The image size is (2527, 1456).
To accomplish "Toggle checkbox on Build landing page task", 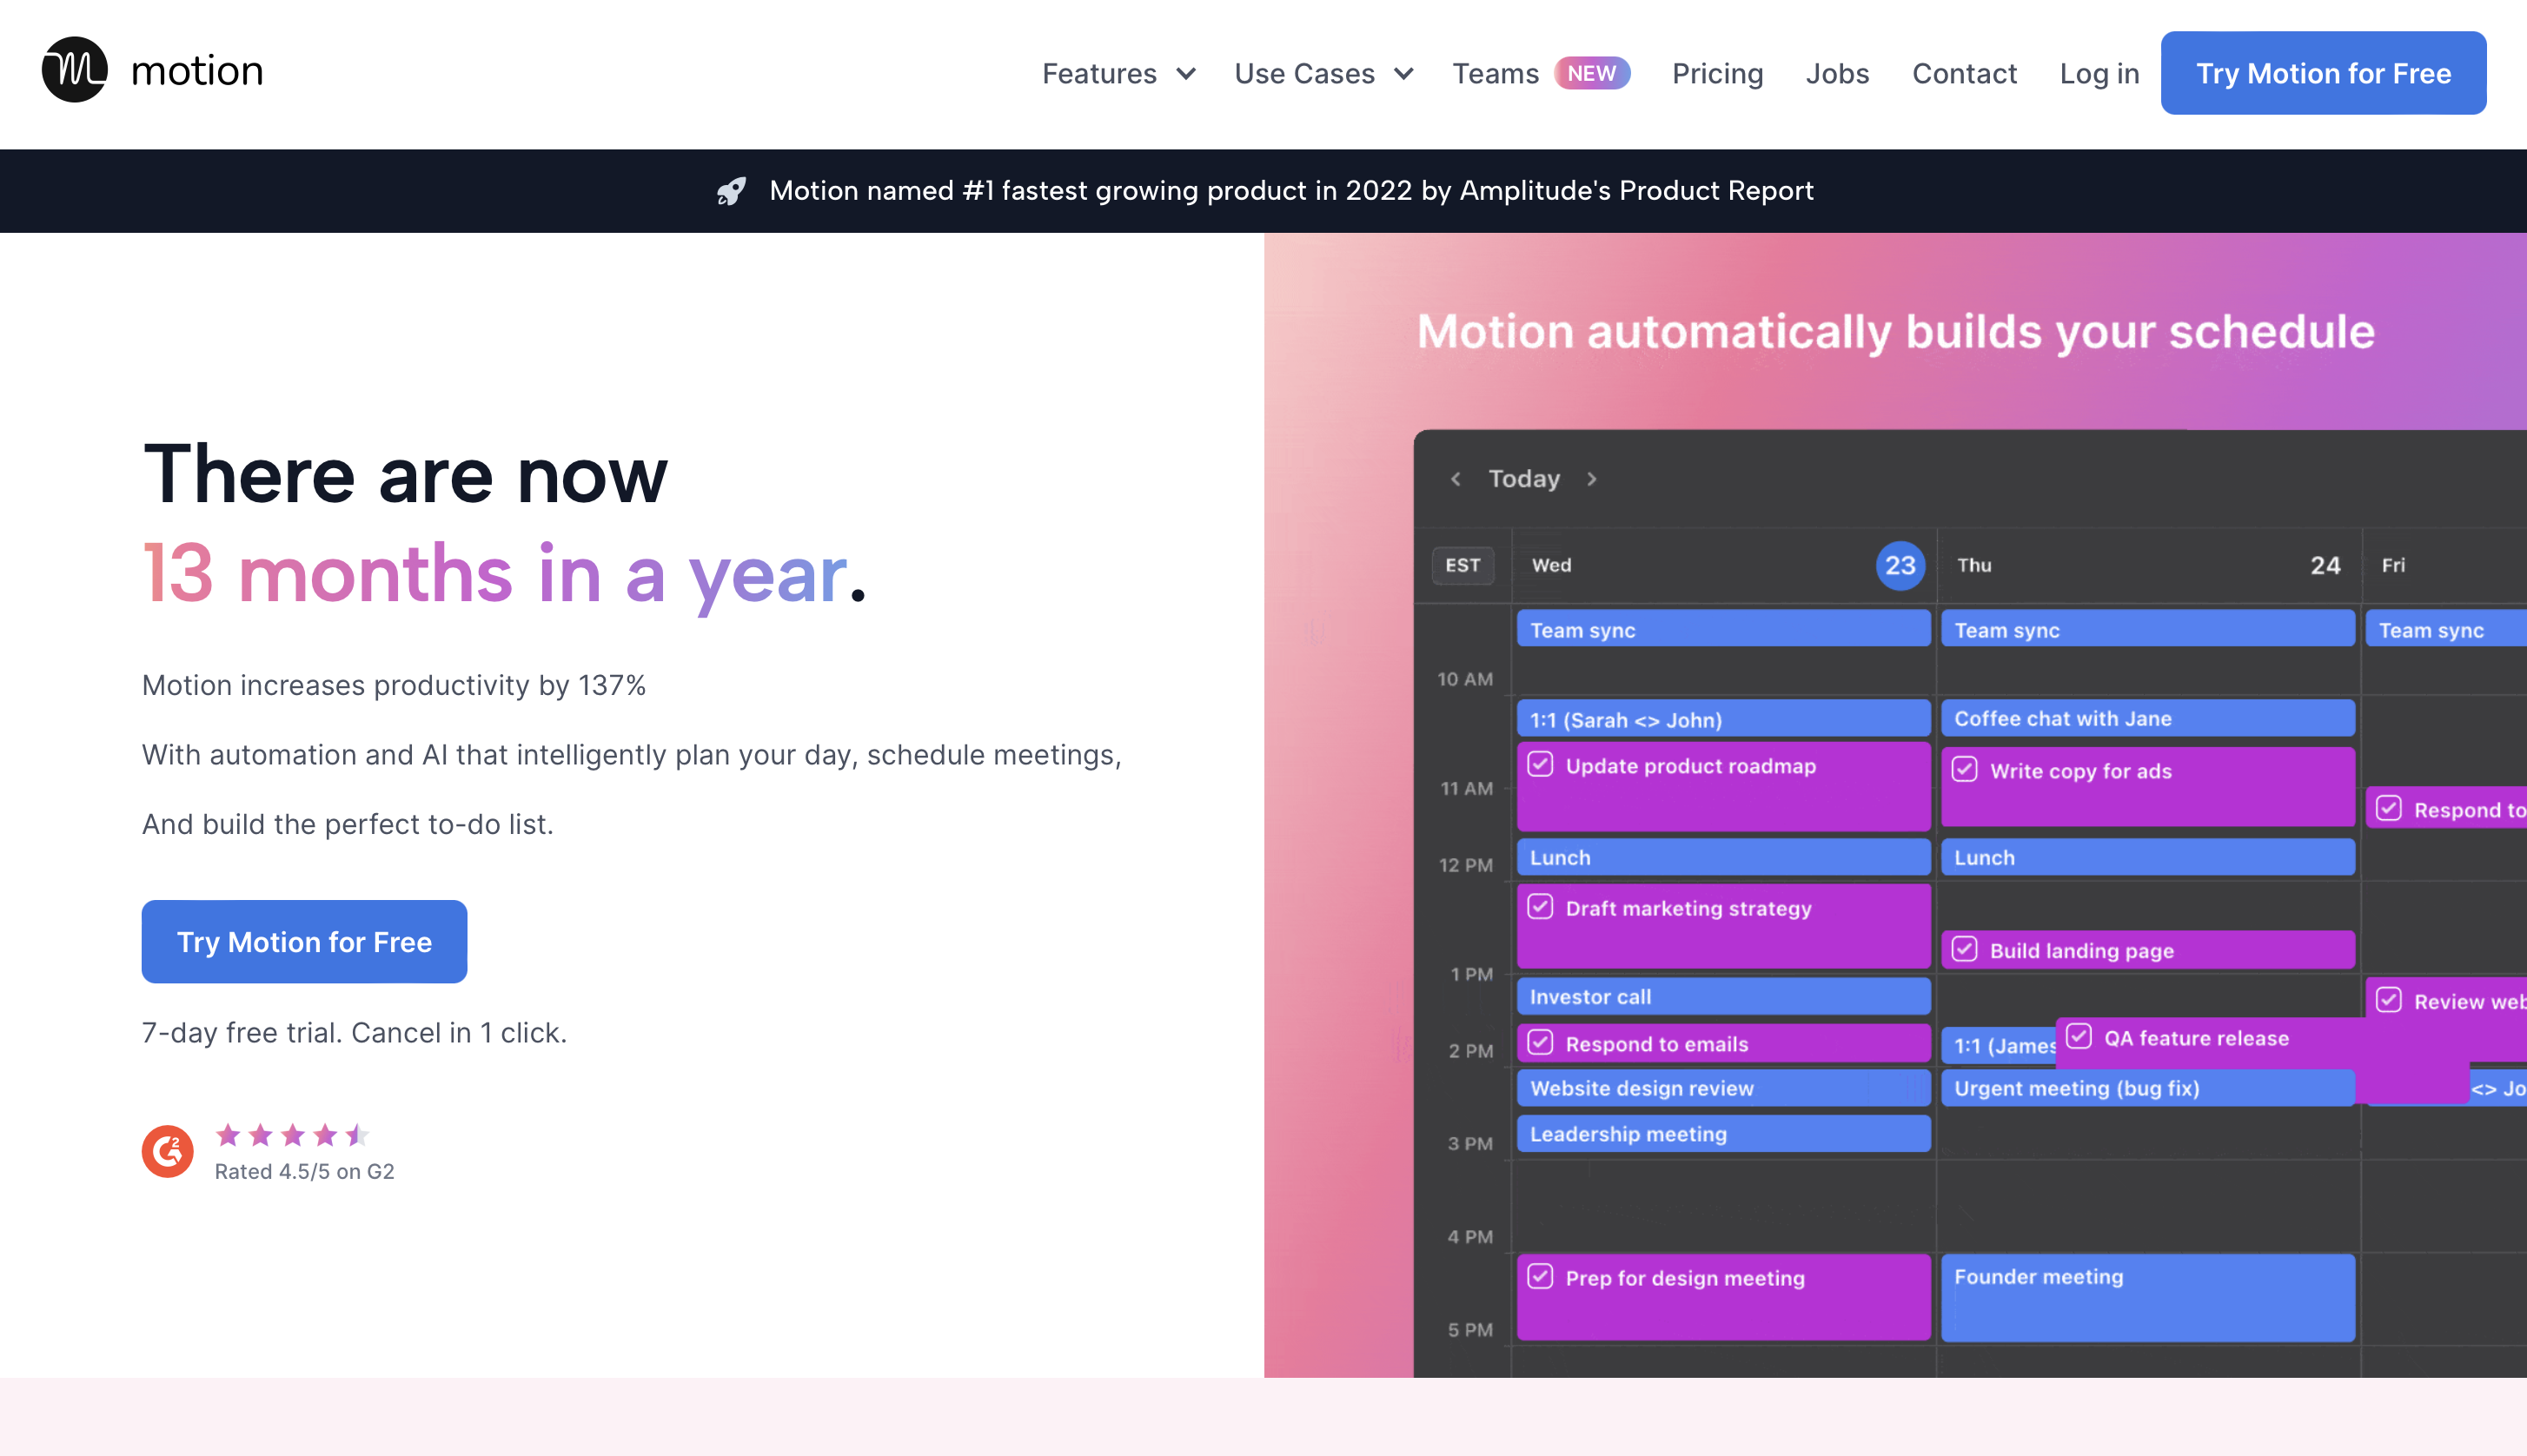I will [1965, 950].
